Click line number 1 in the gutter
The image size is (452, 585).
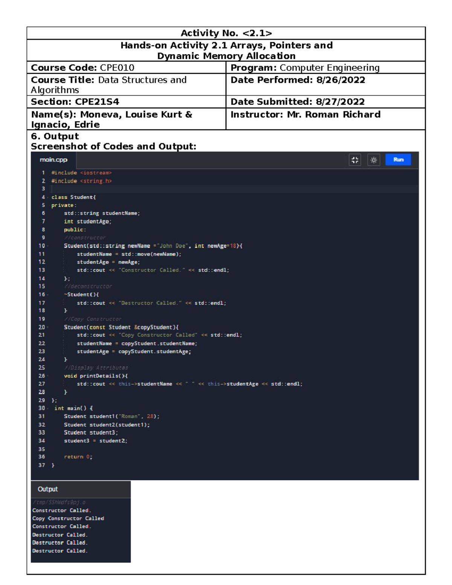[43, 173]
